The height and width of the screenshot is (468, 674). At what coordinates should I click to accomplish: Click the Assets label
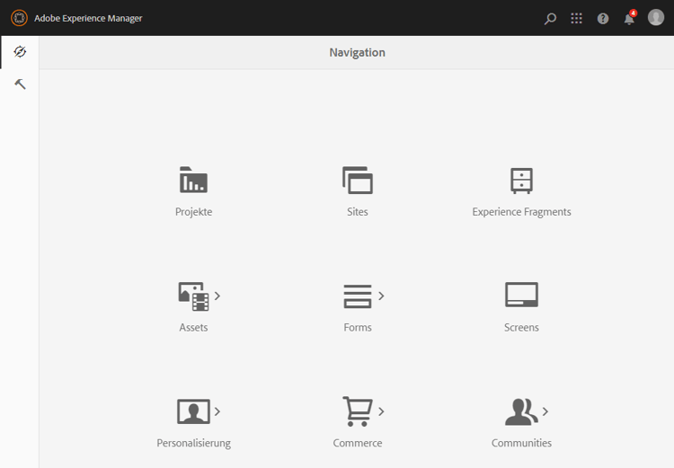coord(193,328)
